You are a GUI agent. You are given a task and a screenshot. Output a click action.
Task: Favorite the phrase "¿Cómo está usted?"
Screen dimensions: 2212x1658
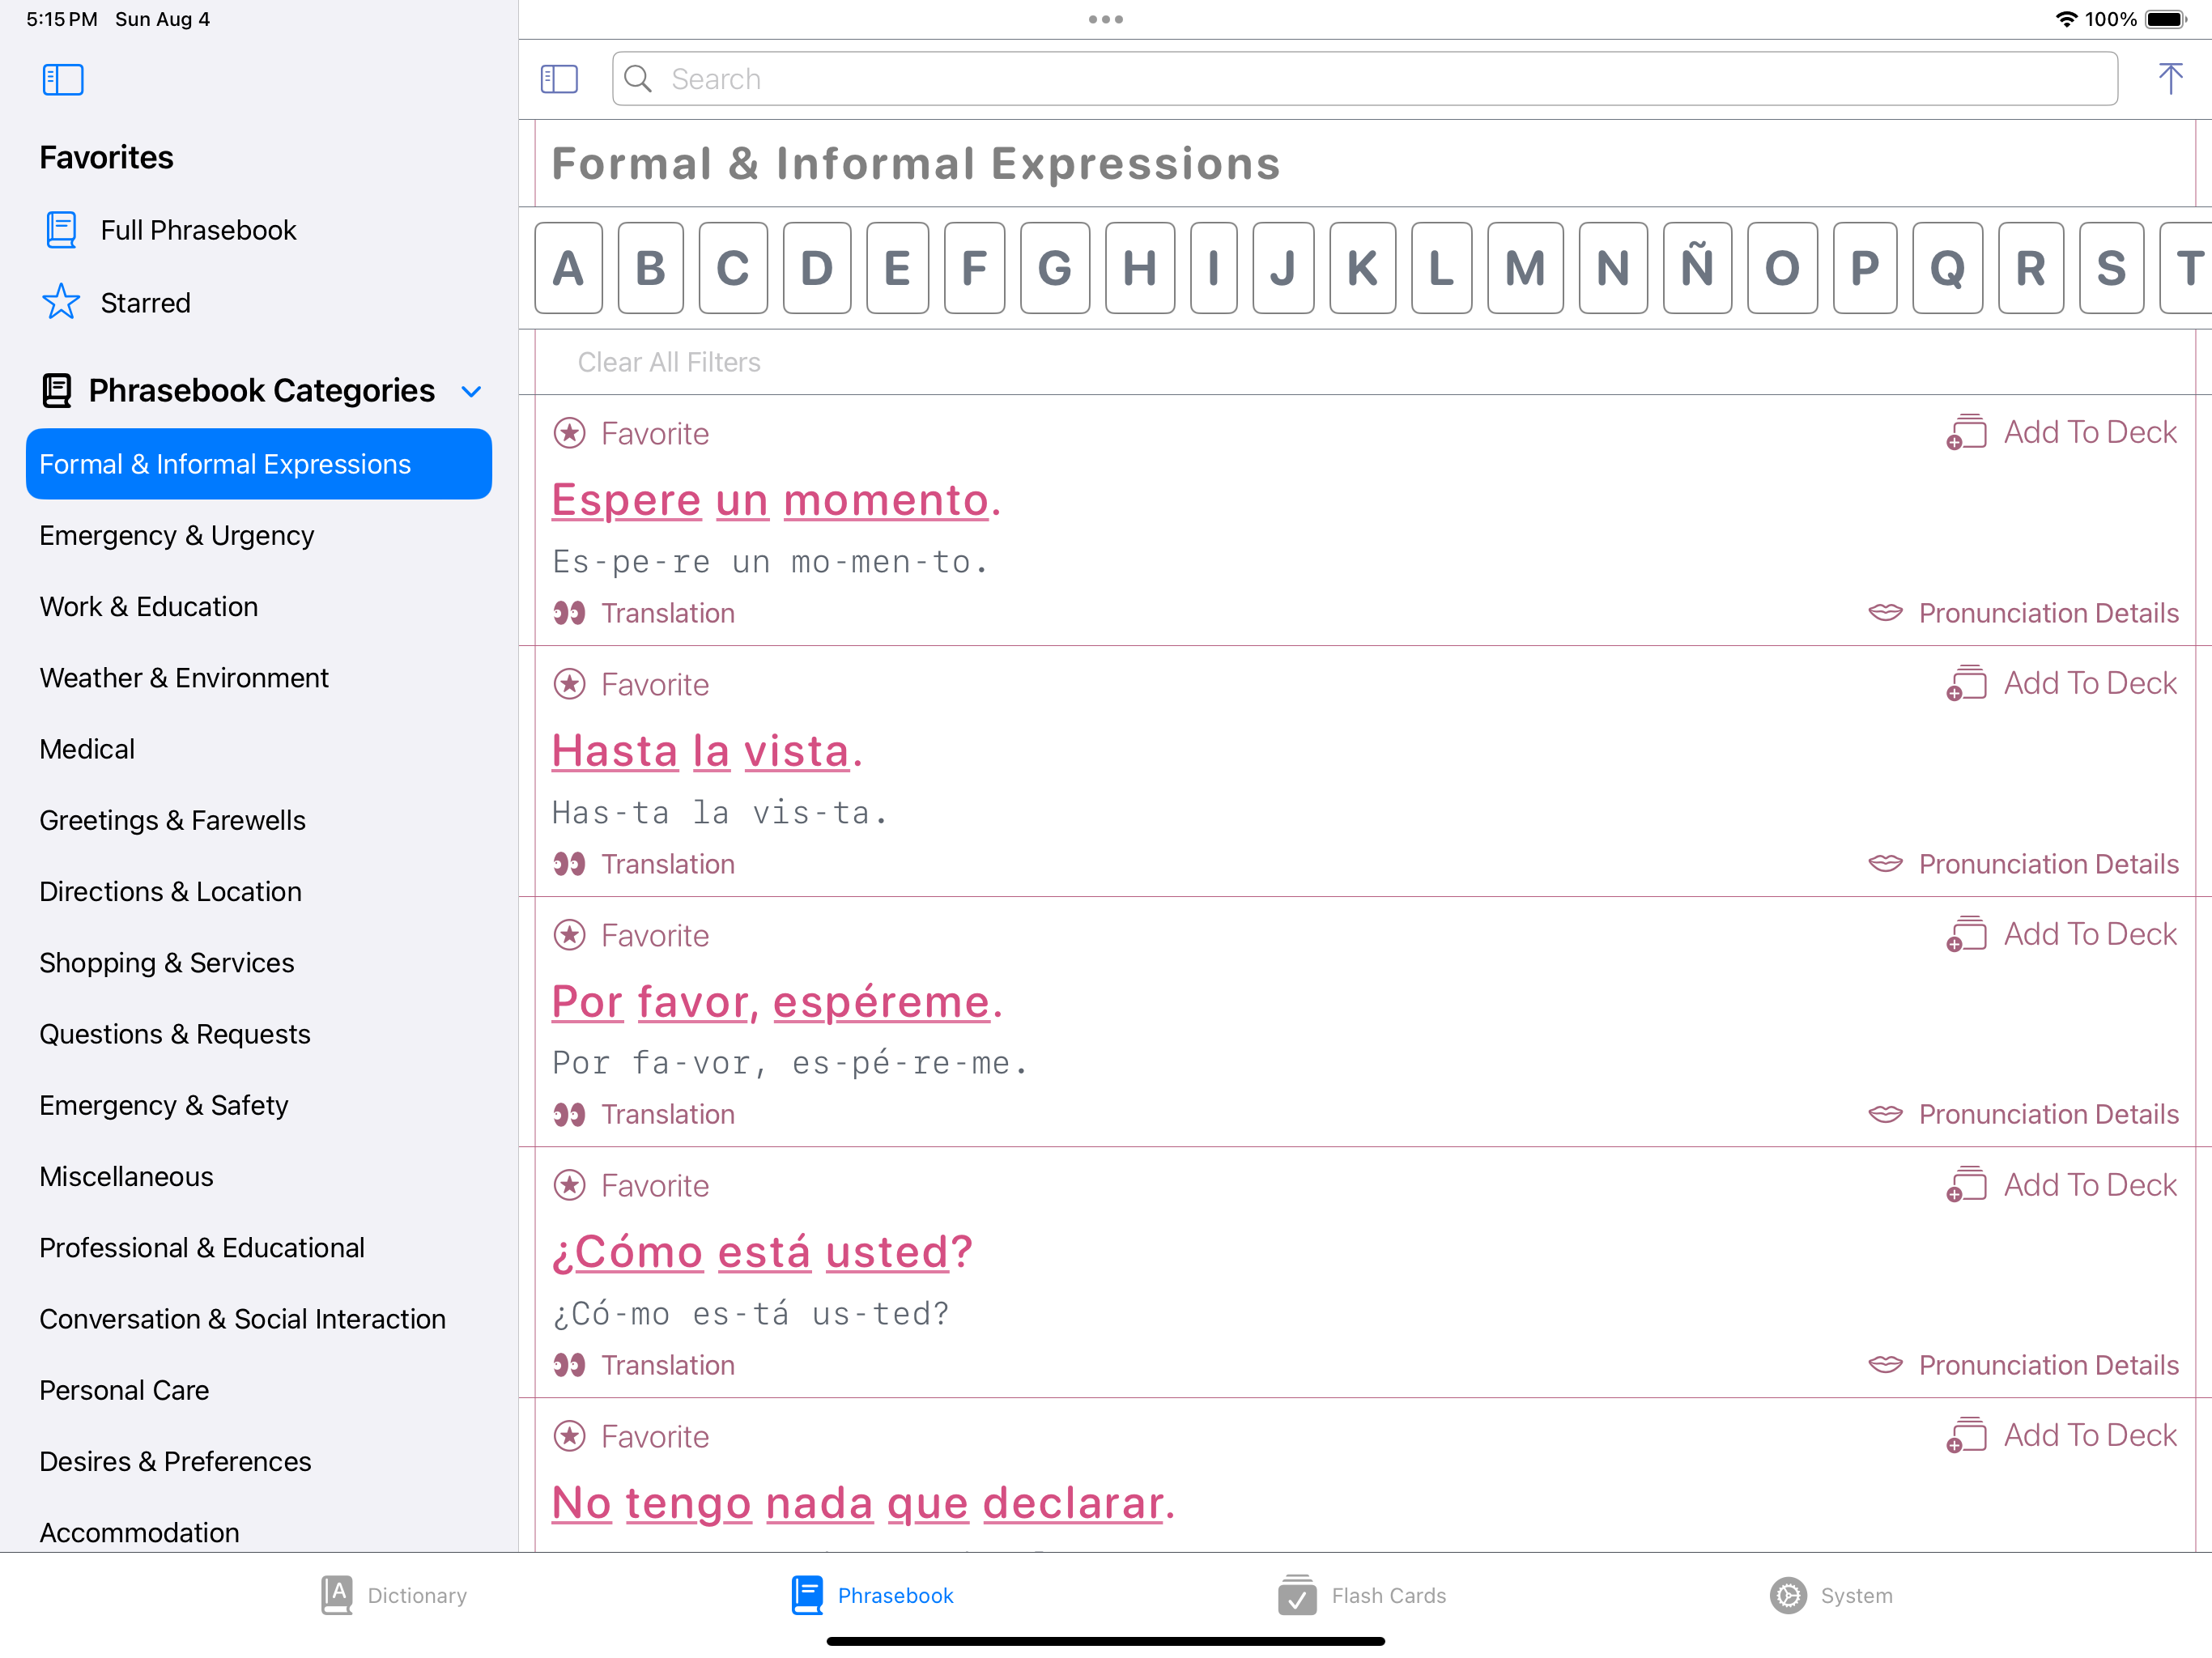tap(630, 1185)
